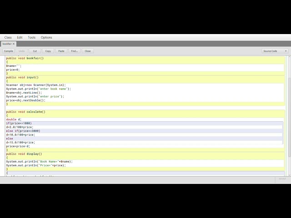Click the Undo button
The height and width of the screenshot is (218, 291).
21,51
